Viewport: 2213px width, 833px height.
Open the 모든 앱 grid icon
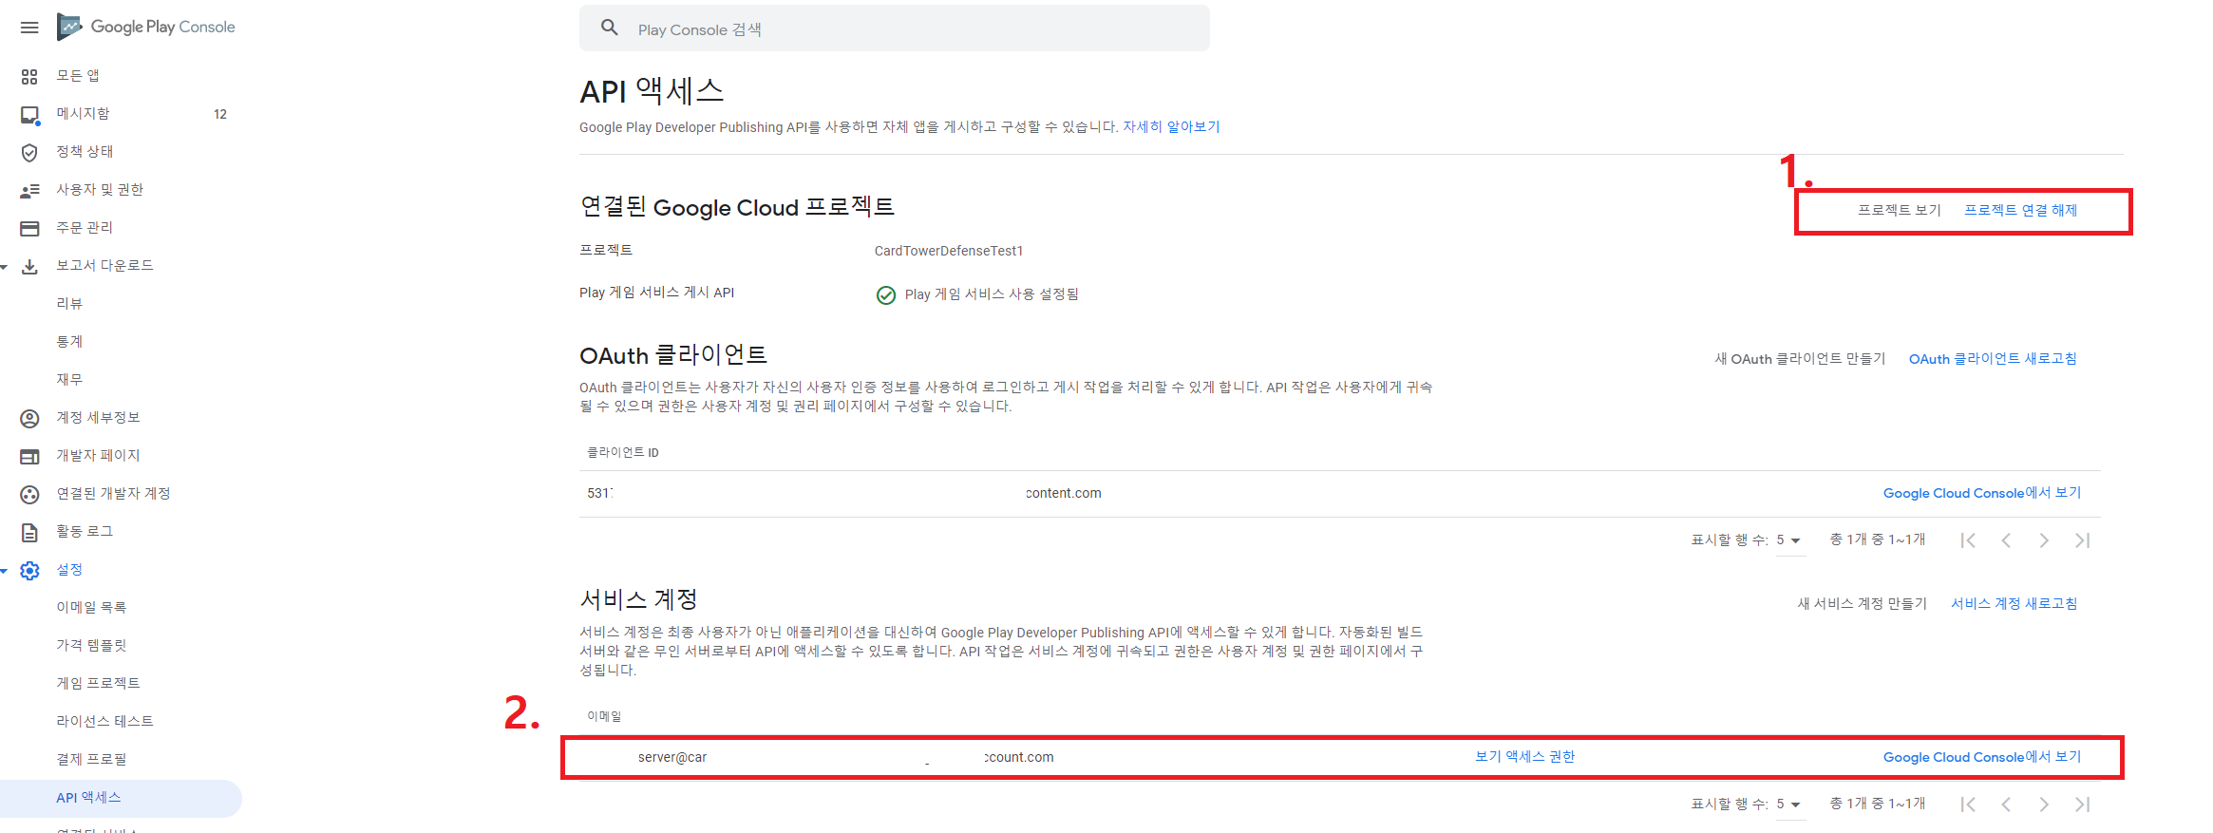[x=29, y=76]
